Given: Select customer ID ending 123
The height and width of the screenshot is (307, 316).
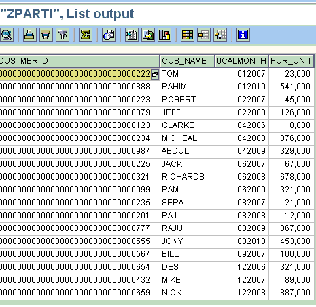Looking at the screenshot, I should [x=75, y=125].
